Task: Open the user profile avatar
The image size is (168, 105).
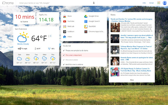Action: pos(165,3)
